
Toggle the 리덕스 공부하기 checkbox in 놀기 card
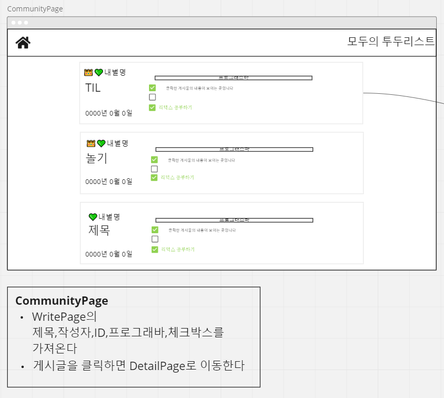coord(154,178)
